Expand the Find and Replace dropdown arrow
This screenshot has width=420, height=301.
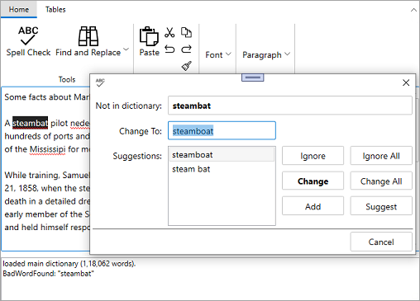click(x=126, y=49)
